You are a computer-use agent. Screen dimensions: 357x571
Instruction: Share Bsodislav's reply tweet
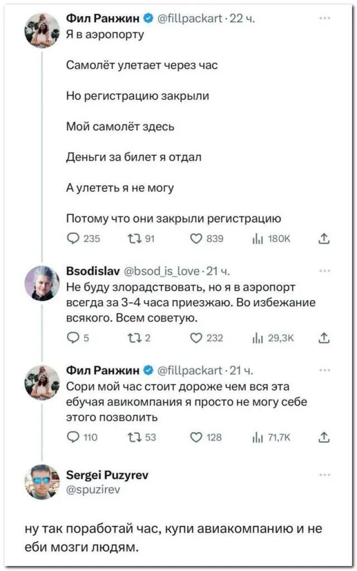(324, 337)
